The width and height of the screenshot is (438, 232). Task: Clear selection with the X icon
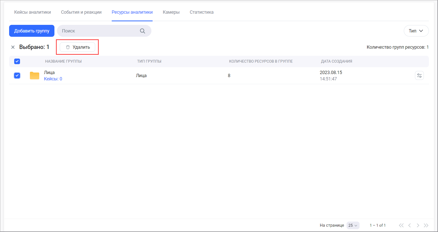click(x=13, y=47)
